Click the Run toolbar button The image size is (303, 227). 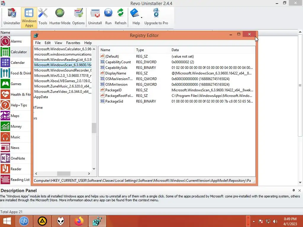pyautogui.click(x=108, y=17)
